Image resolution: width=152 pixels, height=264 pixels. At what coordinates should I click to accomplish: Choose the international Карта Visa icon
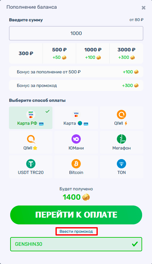[x=76, y=115]
